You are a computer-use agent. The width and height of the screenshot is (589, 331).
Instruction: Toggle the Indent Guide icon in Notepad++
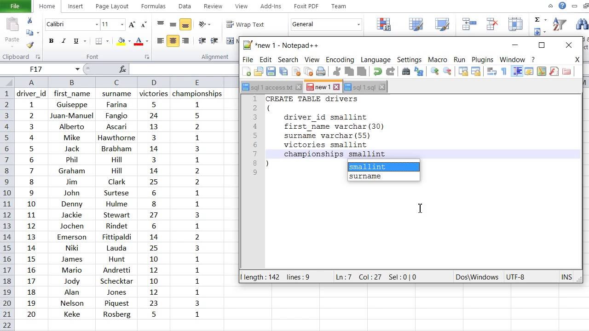tap(517, 72)
